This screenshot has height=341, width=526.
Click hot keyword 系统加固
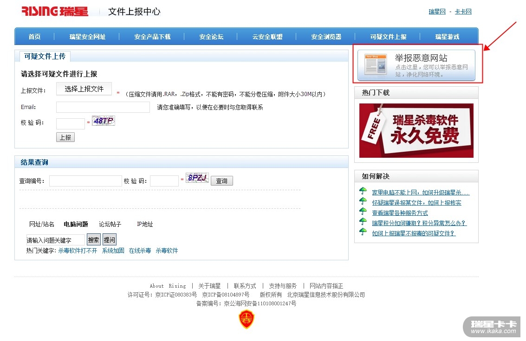pos(113,251)
